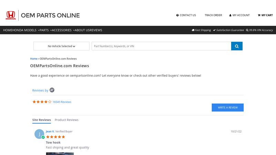Viewport: 276px width, 155px height.
Task: Click Jean V.'s avatar
Action: (39, 134)
